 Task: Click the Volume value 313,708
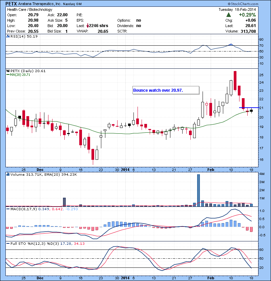(248, 31)
